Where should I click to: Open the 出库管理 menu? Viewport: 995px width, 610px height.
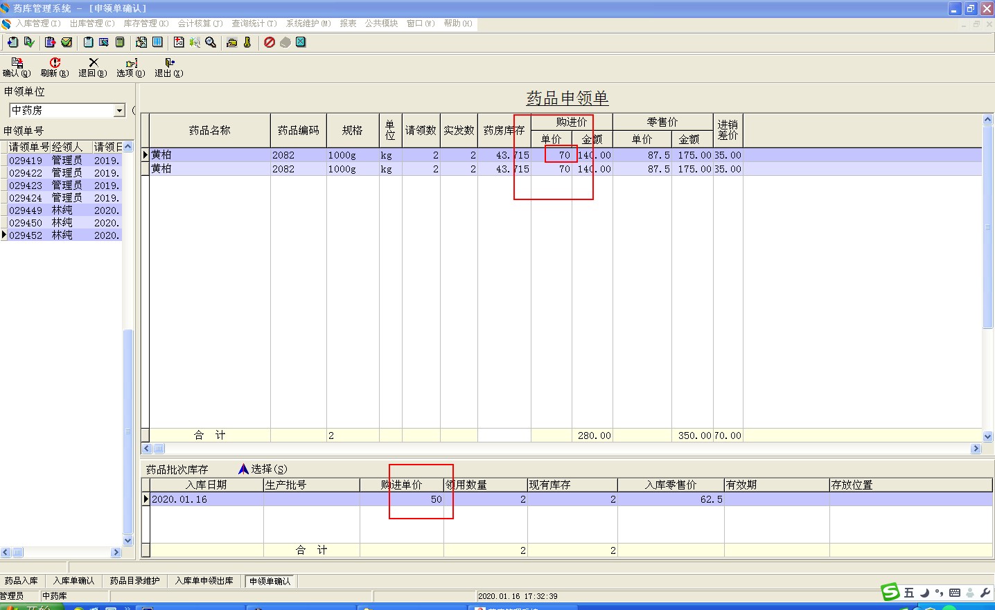tap(92, 24)
